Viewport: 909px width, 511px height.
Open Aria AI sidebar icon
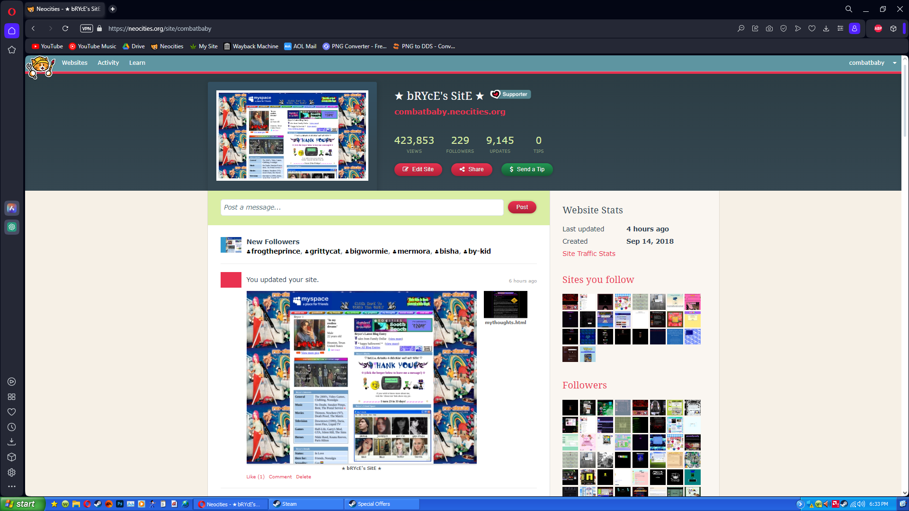(x=12, y=208)
